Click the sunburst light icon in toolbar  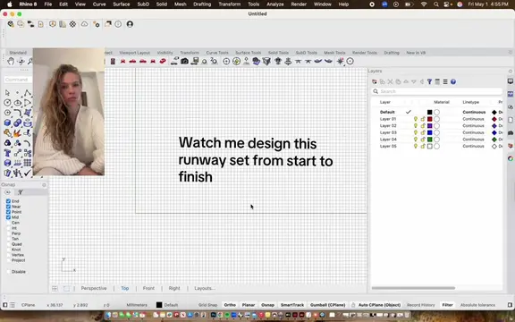[341, 61]
